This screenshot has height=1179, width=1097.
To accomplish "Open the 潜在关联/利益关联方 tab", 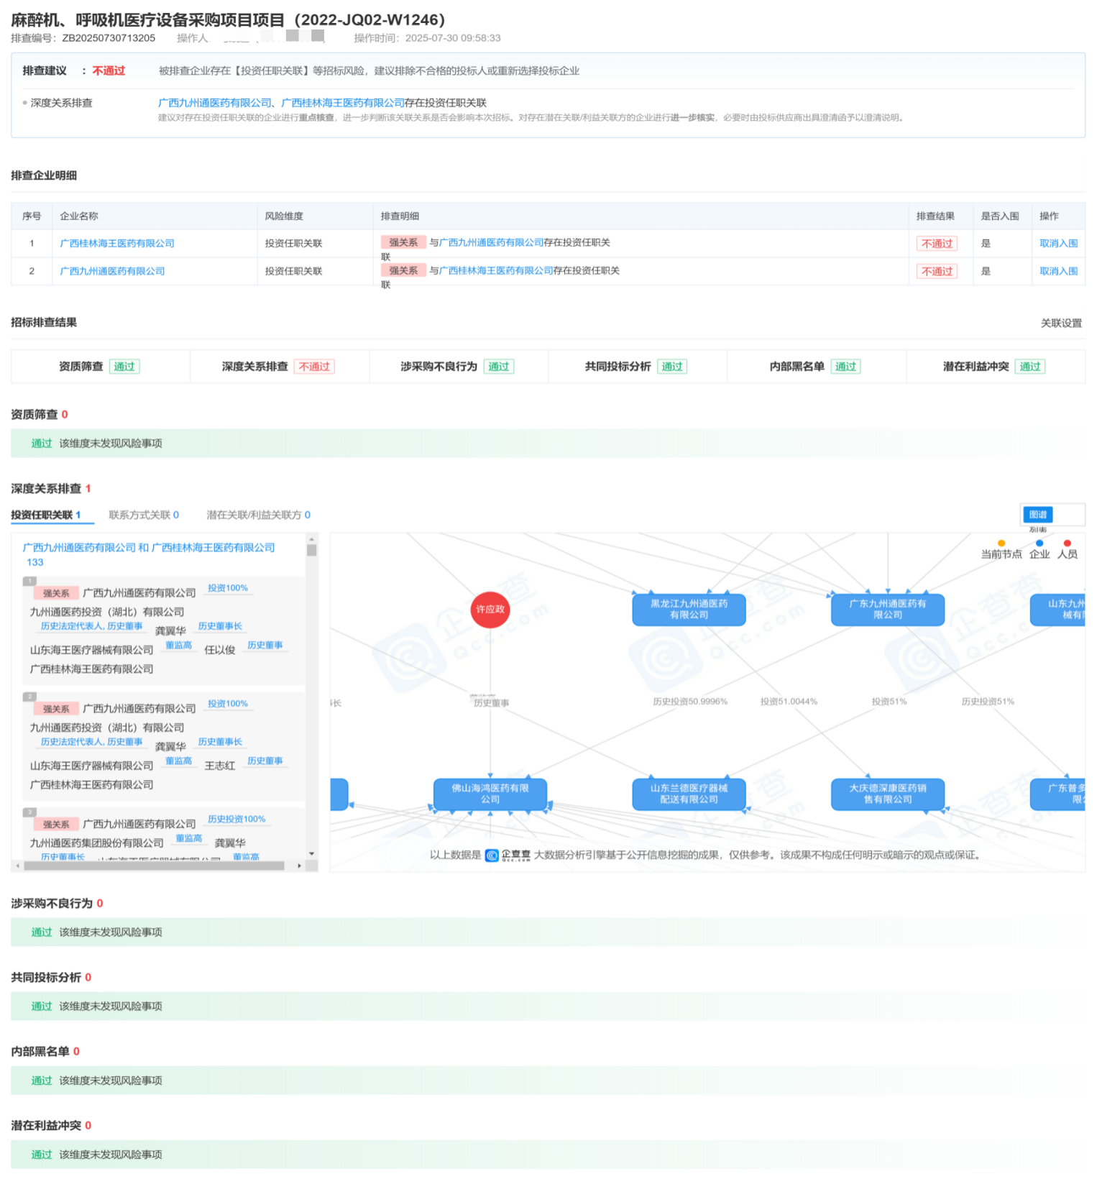I will (x=258, y=515).
